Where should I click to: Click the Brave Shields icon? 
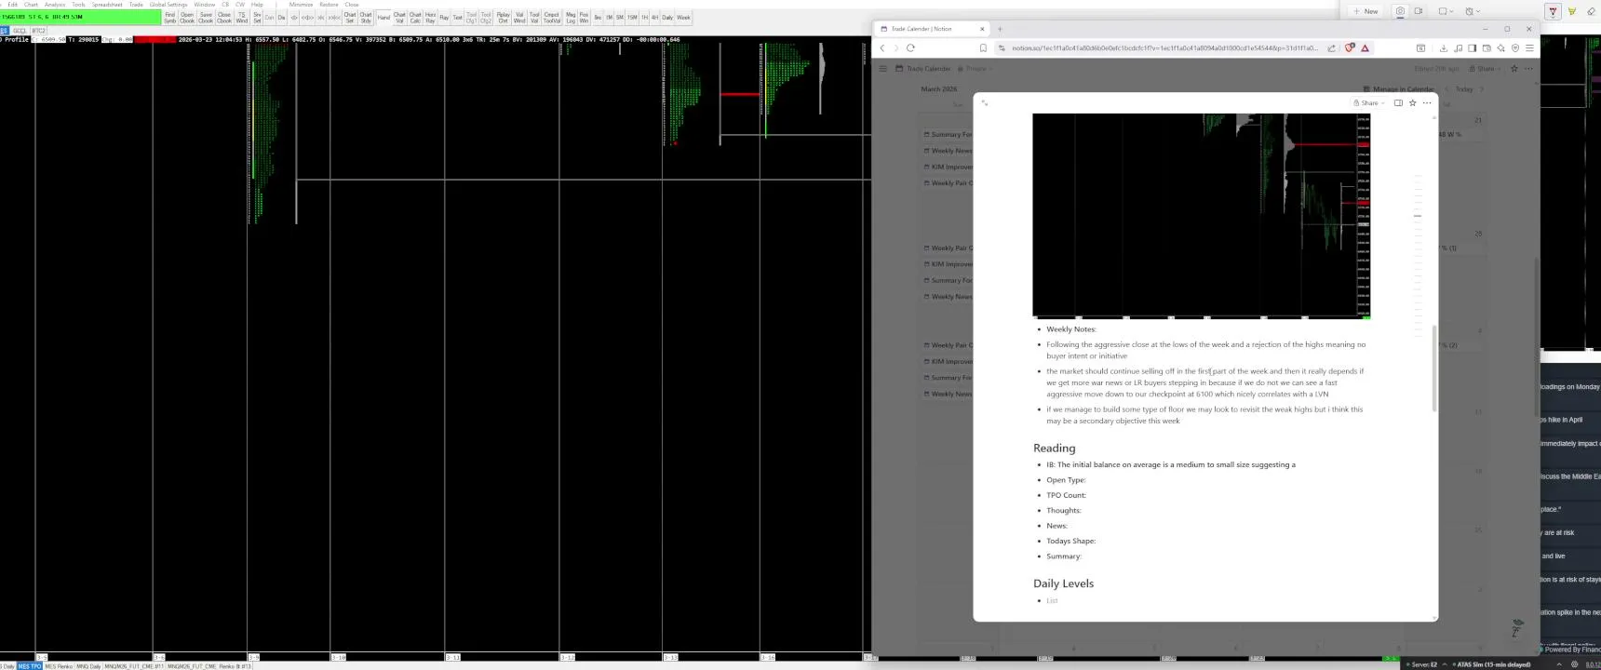(x=1350, y=47)
